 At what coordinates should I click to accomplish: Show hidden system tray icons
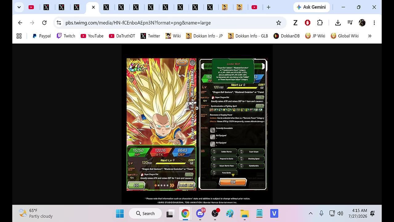coord(311,213)
